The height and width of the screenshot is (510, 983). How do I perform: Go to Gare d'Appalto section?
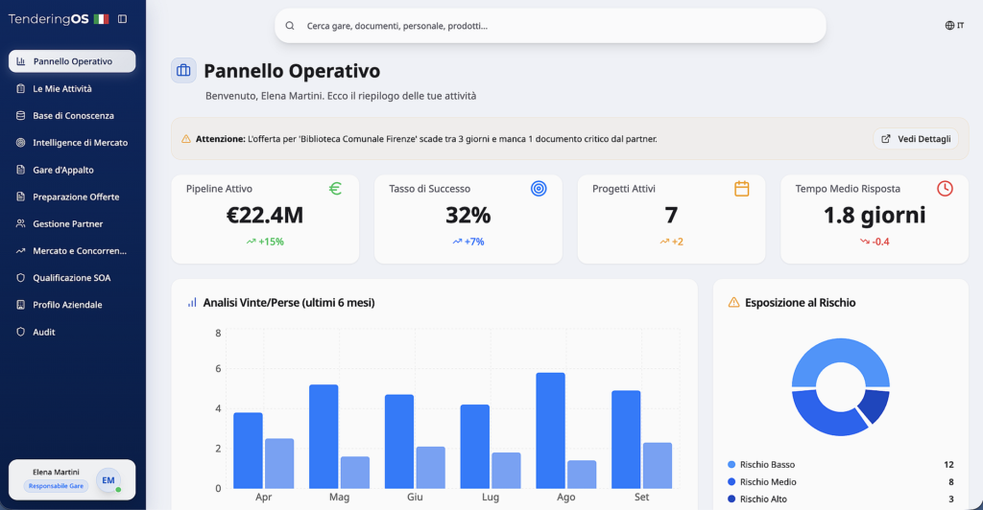coord(63,170)
